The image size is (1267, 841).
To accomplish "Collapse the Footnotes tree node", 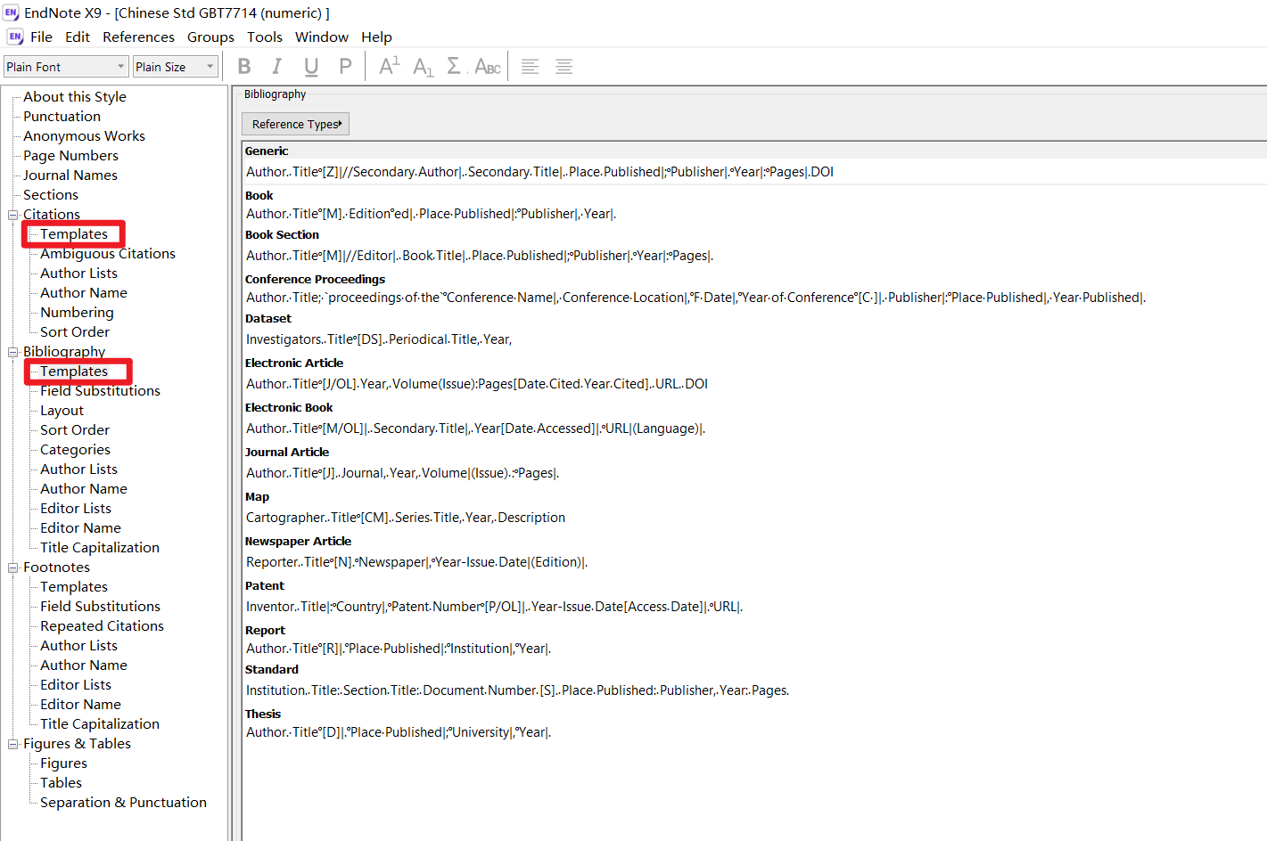I will [13, 567].
